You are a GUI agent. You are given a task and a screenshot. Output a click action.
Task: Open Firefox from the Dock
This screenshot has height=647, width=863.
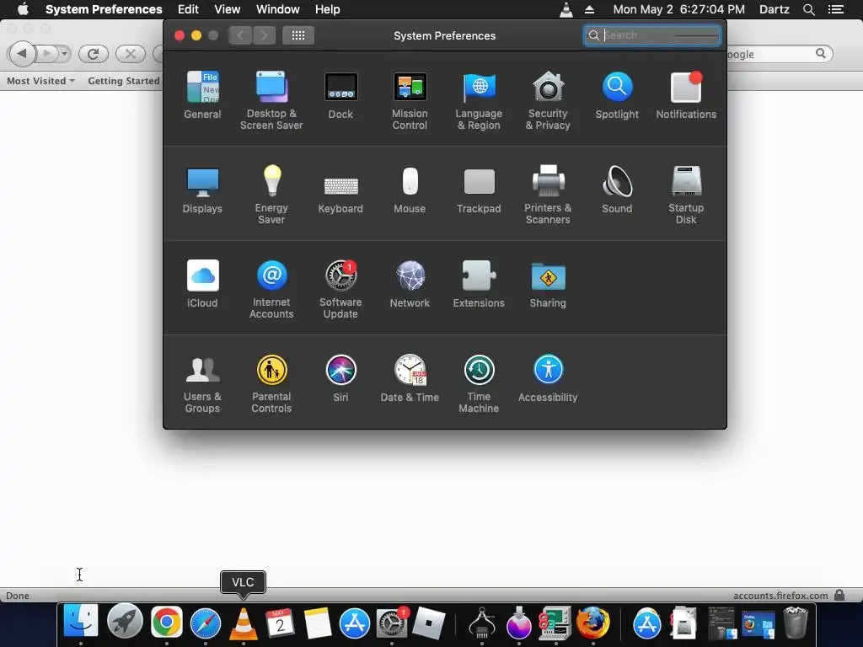click(592, 623)
